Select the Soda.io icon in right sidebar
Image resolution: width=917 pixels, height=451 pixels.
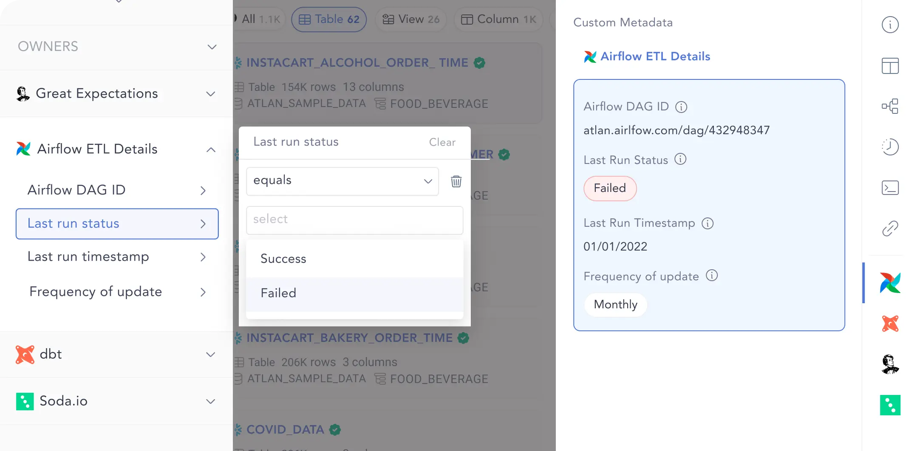tap(890, 405)
